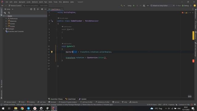Go to next highlighted error arrow
Screen dimensions: 197x111
tap(193, 13)
